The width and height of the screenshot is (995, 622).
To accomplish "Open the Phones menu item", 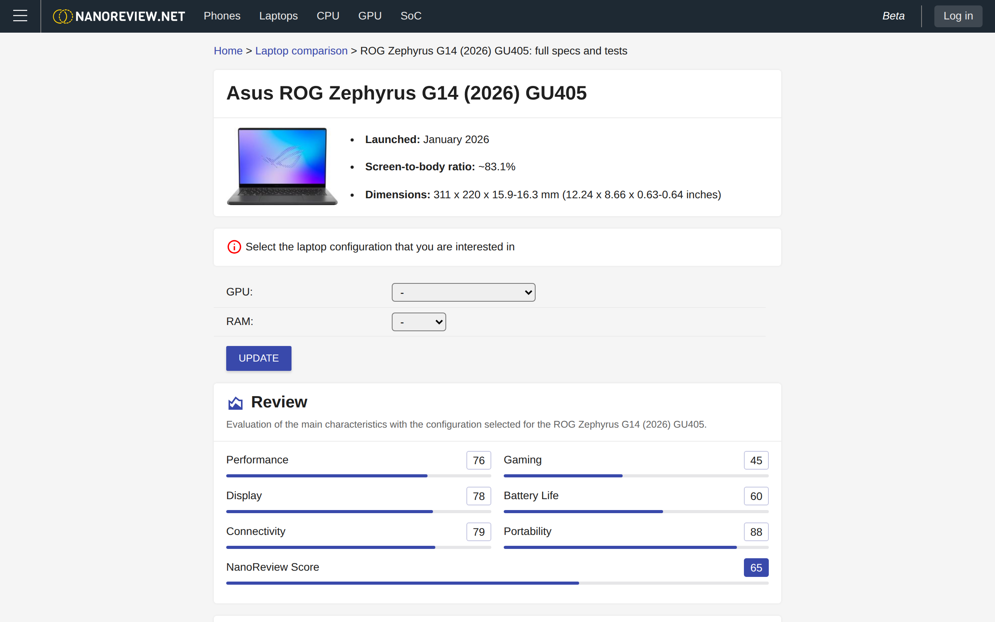I will [x=222, y=16].
